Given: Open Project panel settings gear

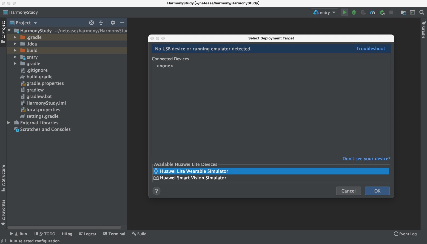Looking at the screenshot, I should [x=113, y=23].
